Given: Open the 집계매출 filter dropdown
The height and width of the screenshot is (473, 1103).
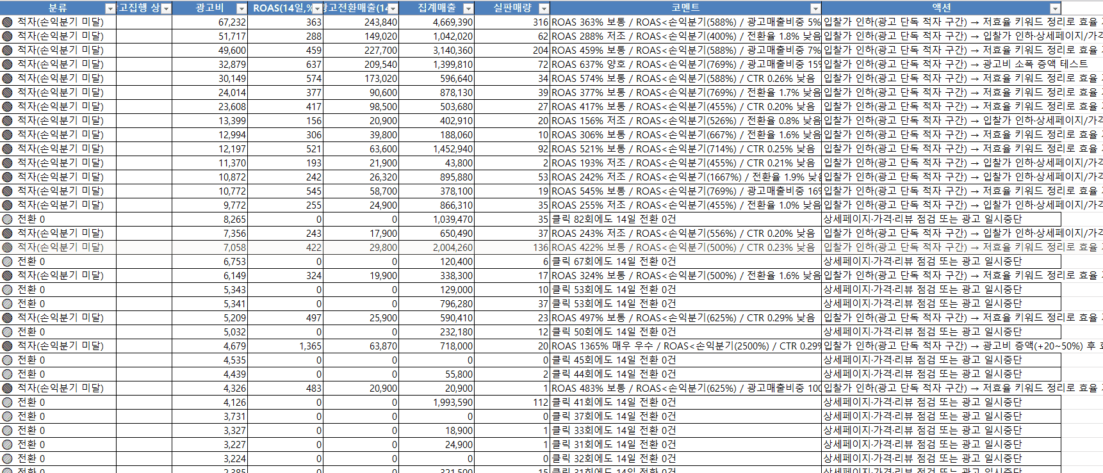Looking at the screenshot, I should point(468,8).
